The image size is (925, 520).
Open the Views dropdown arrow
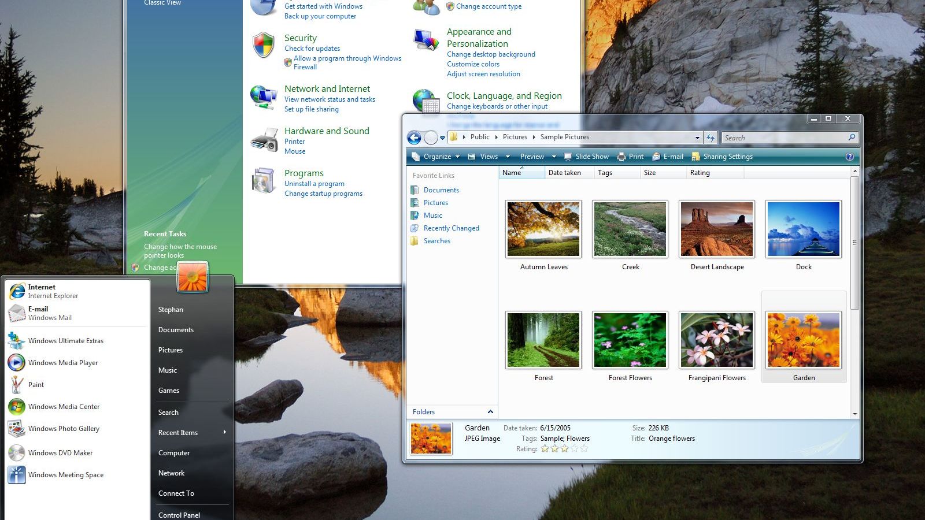507,156
